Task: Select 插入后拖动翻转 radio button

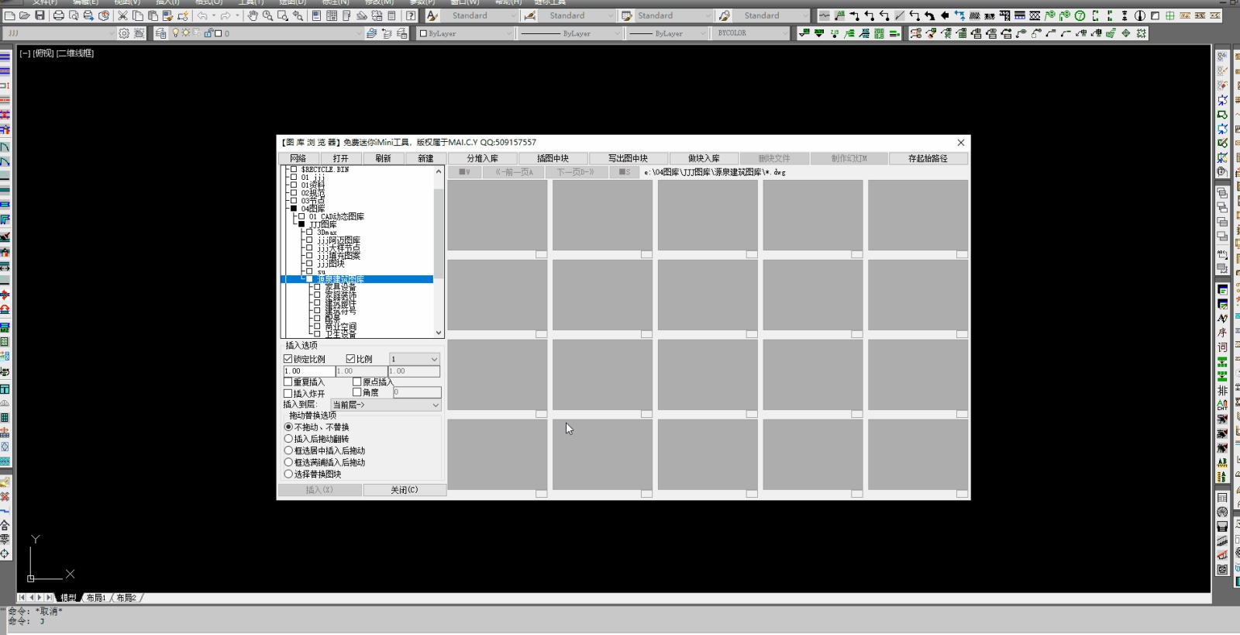Action: [288, 439]
